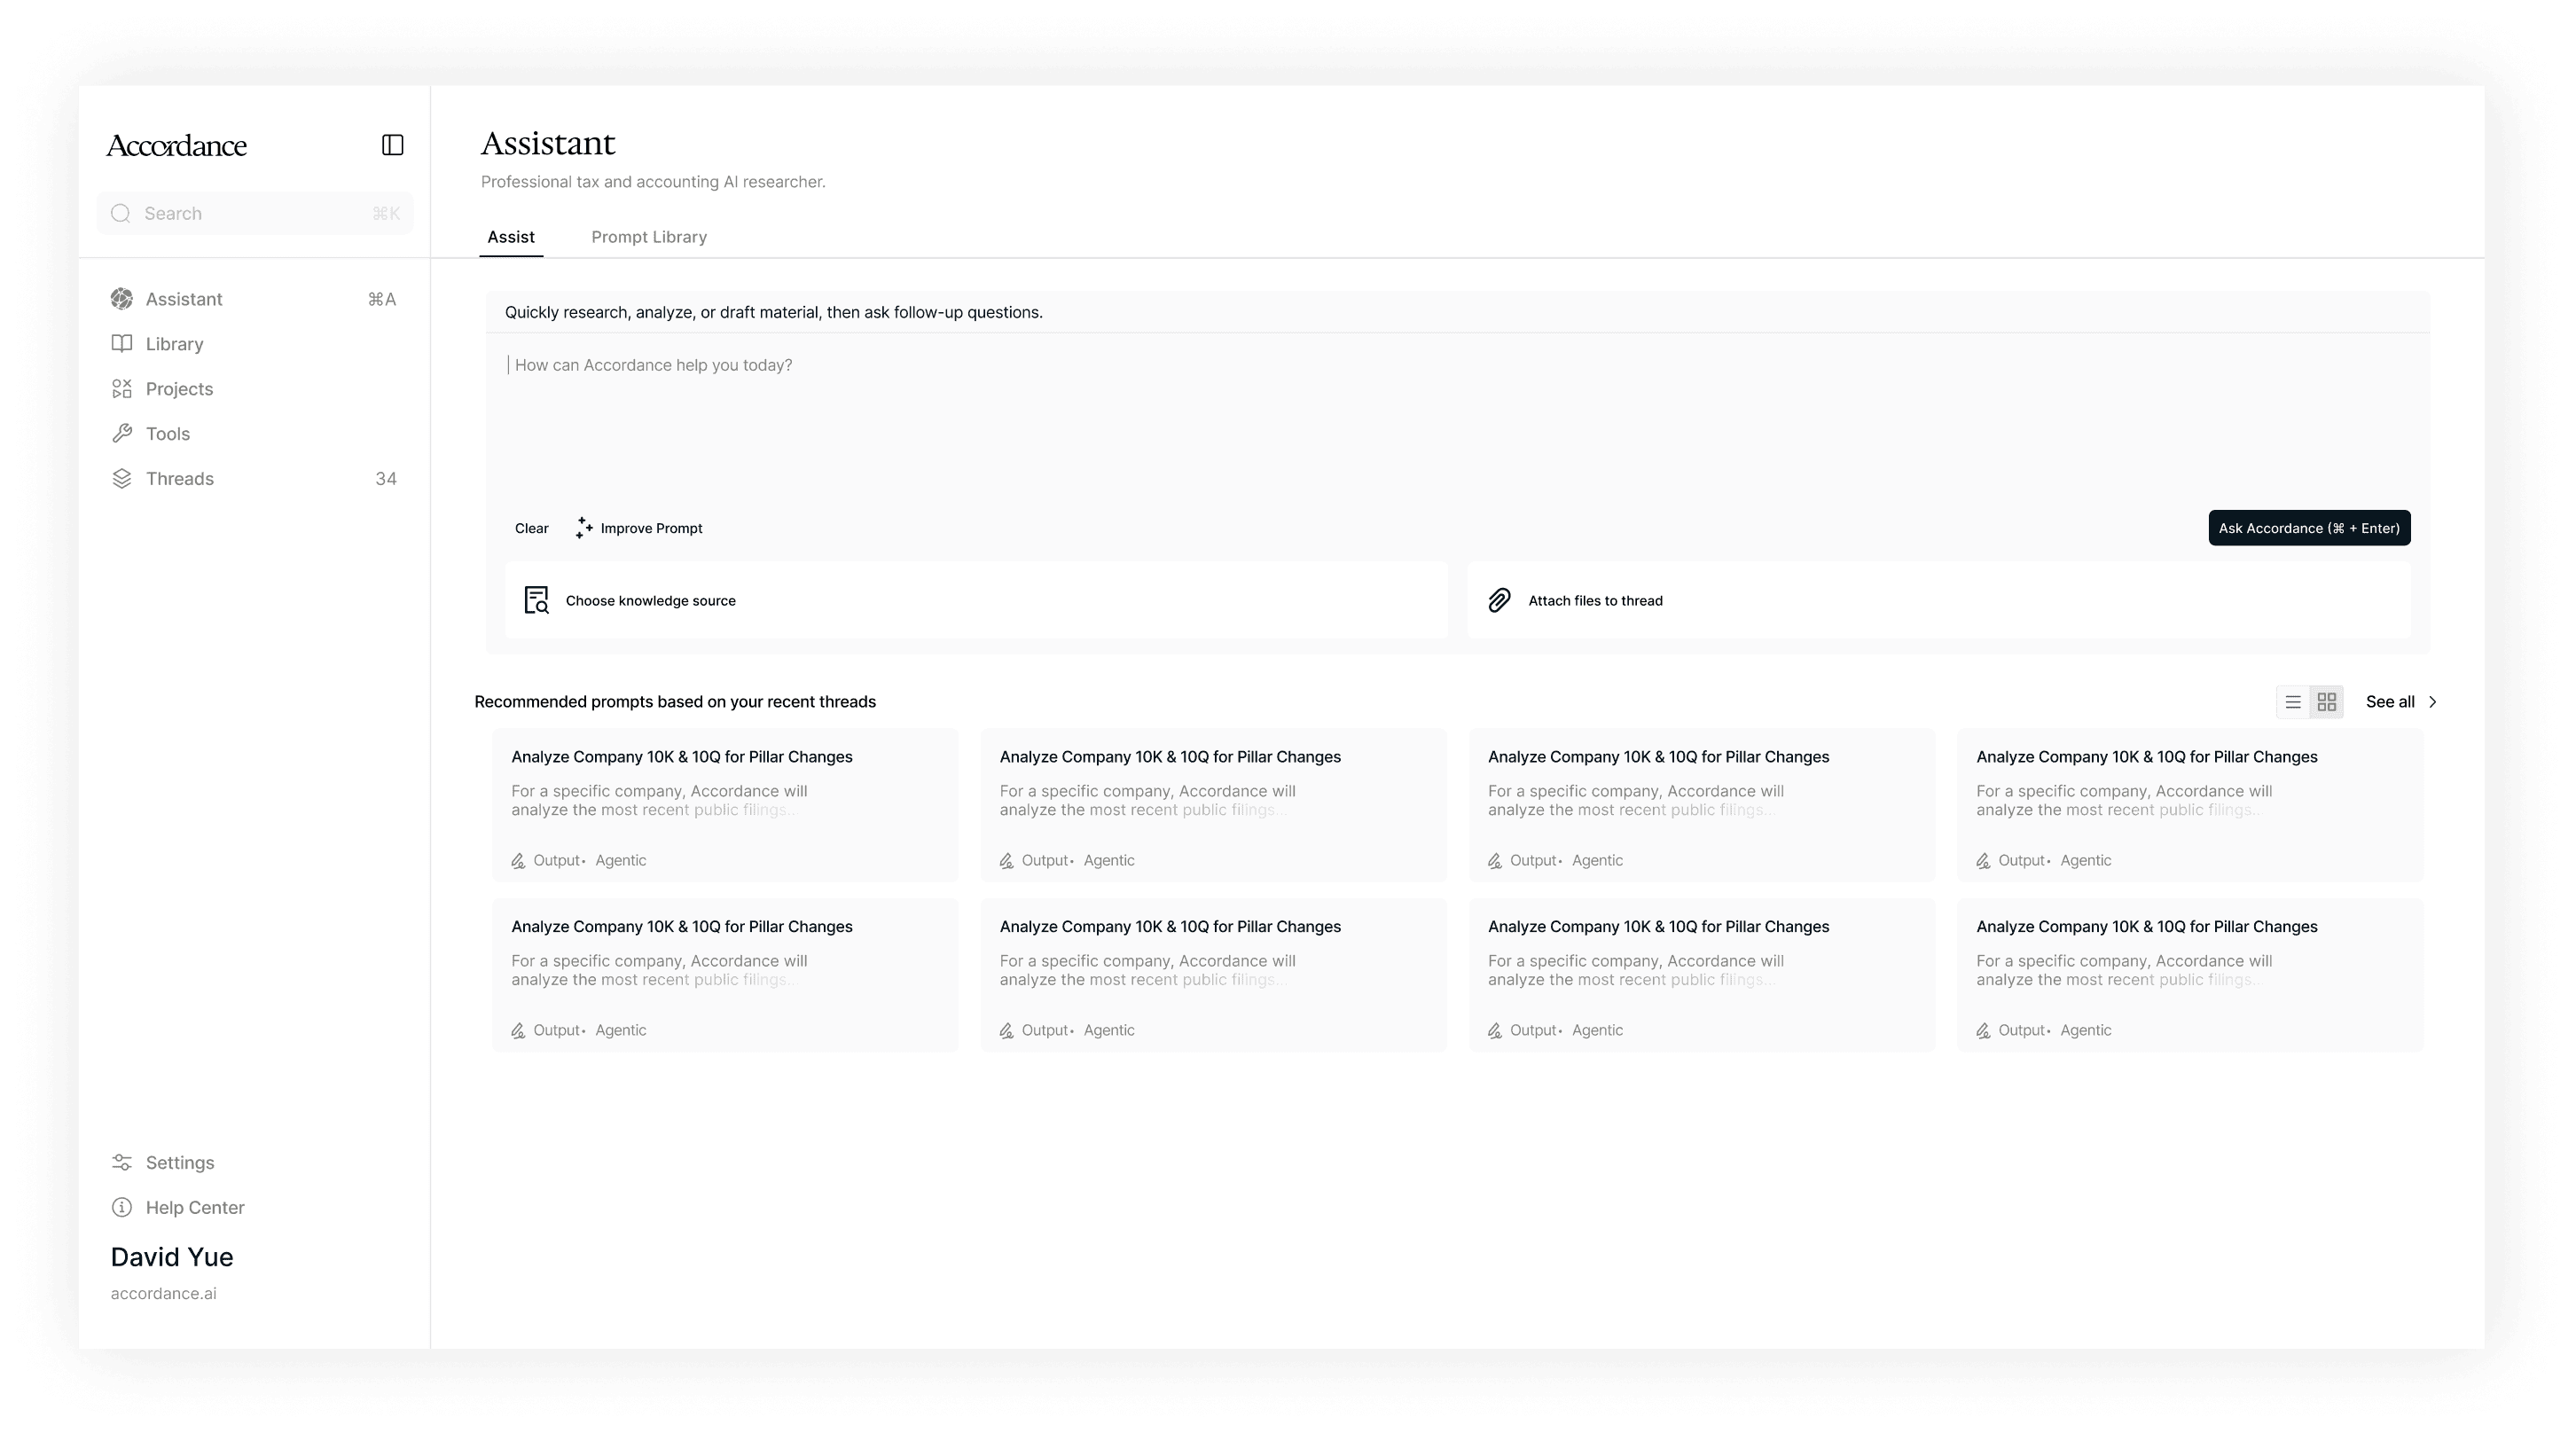
Task: Click the knowledge source document-search icon
Action: point(537,600)
